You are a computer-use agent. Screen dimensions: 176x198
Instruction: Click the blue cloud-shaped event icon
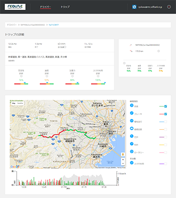pos(132,128)
